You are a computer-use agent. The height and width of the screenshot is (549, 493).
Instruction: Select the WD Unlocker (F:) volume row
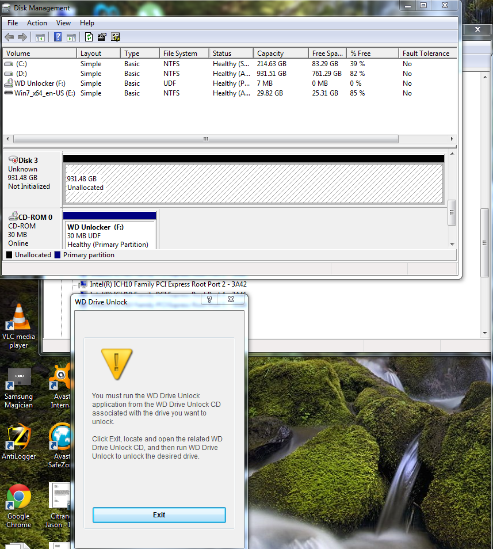pyautogui.click(x=230, y=83)
